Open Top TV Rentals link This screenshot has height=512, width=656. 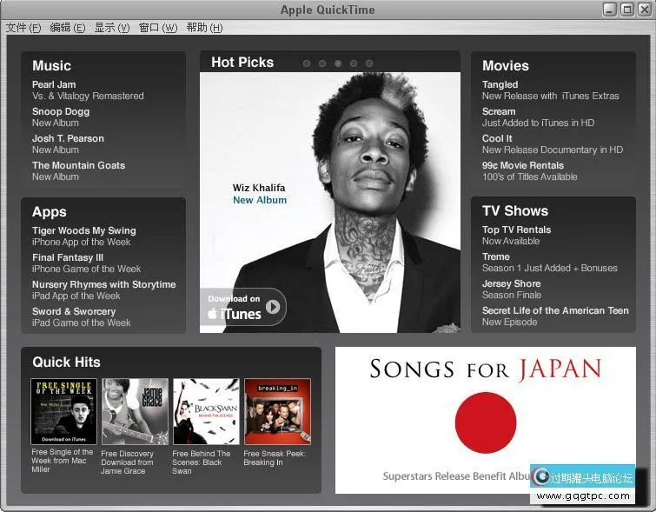click(x=516, y=236)
